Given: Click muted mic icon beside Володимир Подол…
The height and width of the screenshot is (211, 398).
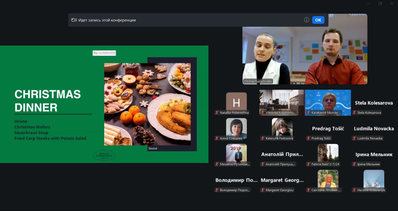Looking at the screenshot, I should pos(217,190).
